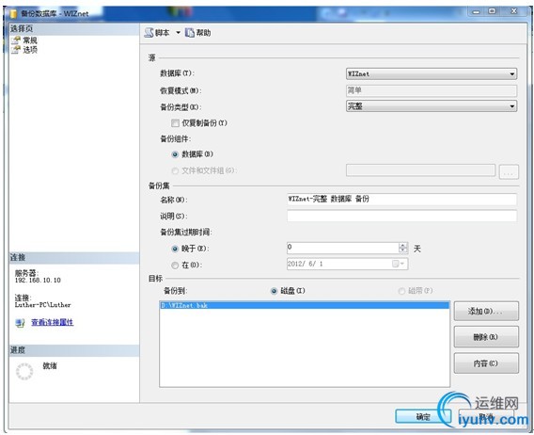This screenshot has width=534, height=435.
Task: Click the description (说明) input field
Action: (401, 216)
